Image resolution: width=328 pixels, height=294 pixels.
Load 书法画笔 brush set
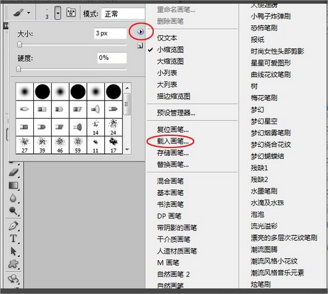170,204
